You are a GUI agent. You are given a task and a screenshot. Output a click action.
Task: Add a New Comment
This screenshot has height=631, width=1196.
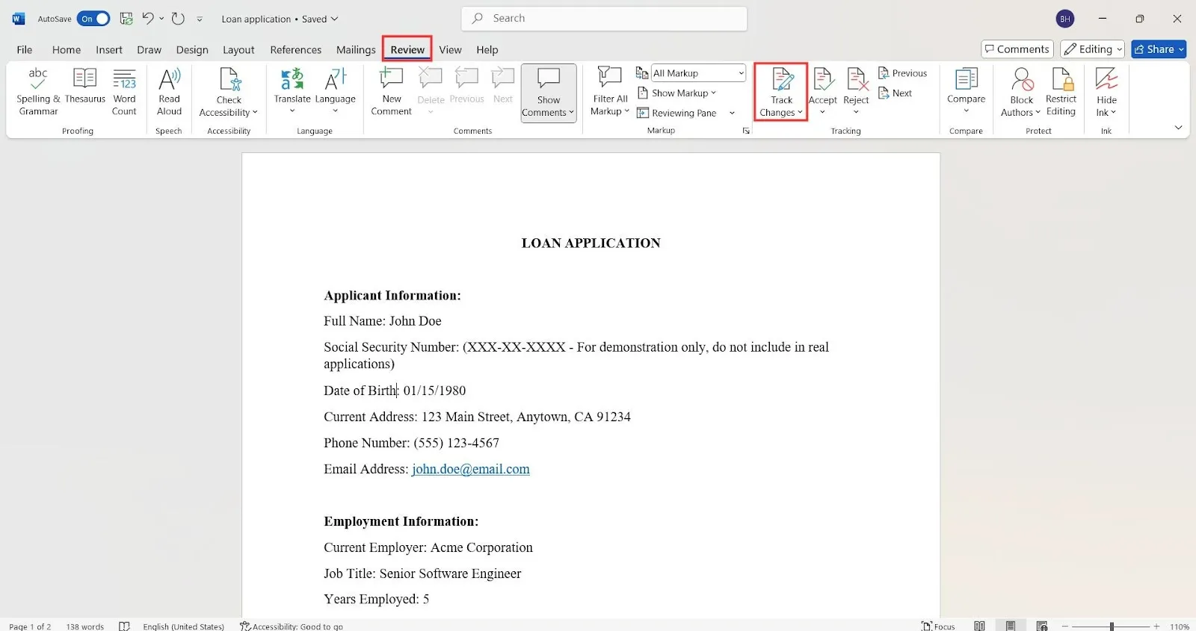tap(392, 92)
